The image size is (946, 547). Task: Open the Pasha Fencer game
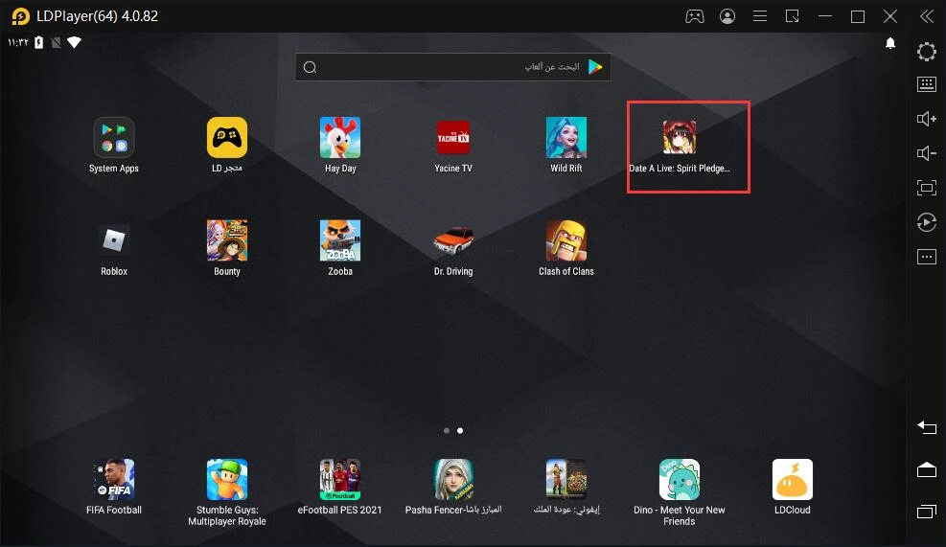pos(453,479)
